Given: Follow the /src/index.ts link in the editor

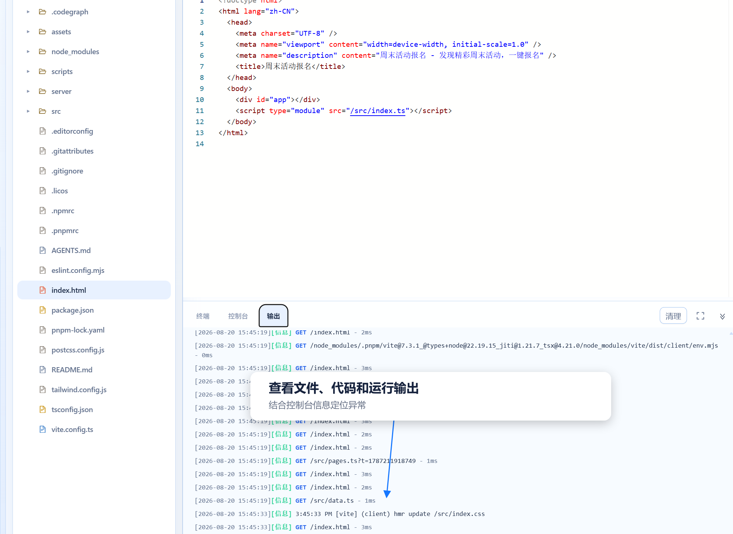Looking at the screenshot, I should coord(377,111).
